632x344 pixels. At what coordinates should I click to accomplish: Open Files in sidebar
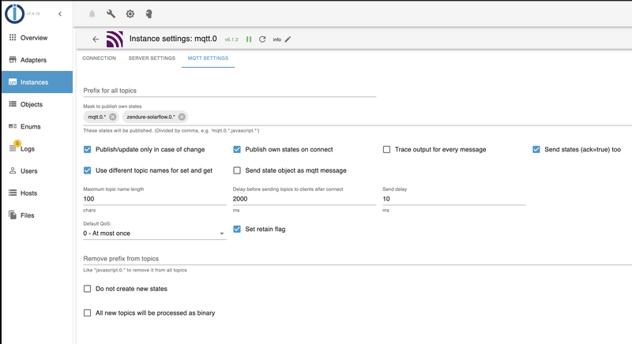(37, 215)
